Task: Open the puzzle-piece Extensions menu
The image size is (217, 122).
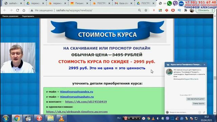Action: pyautogui.click(x=185, y=11)
